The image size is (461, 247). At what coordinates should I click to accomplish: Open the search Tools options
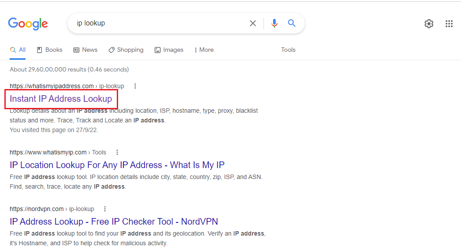[288, 50]
